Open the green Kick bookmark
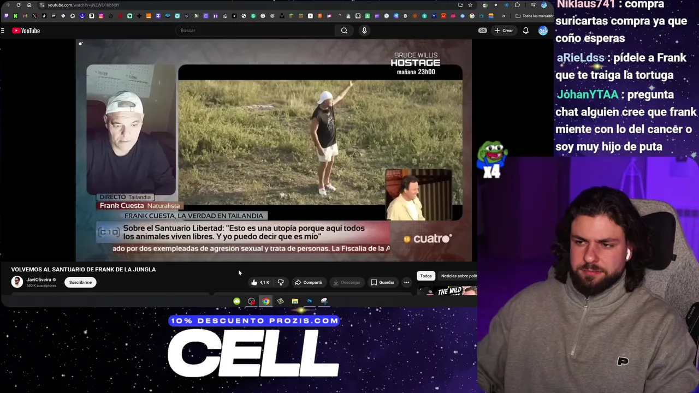Screen dimensions: 699x393 15,16
